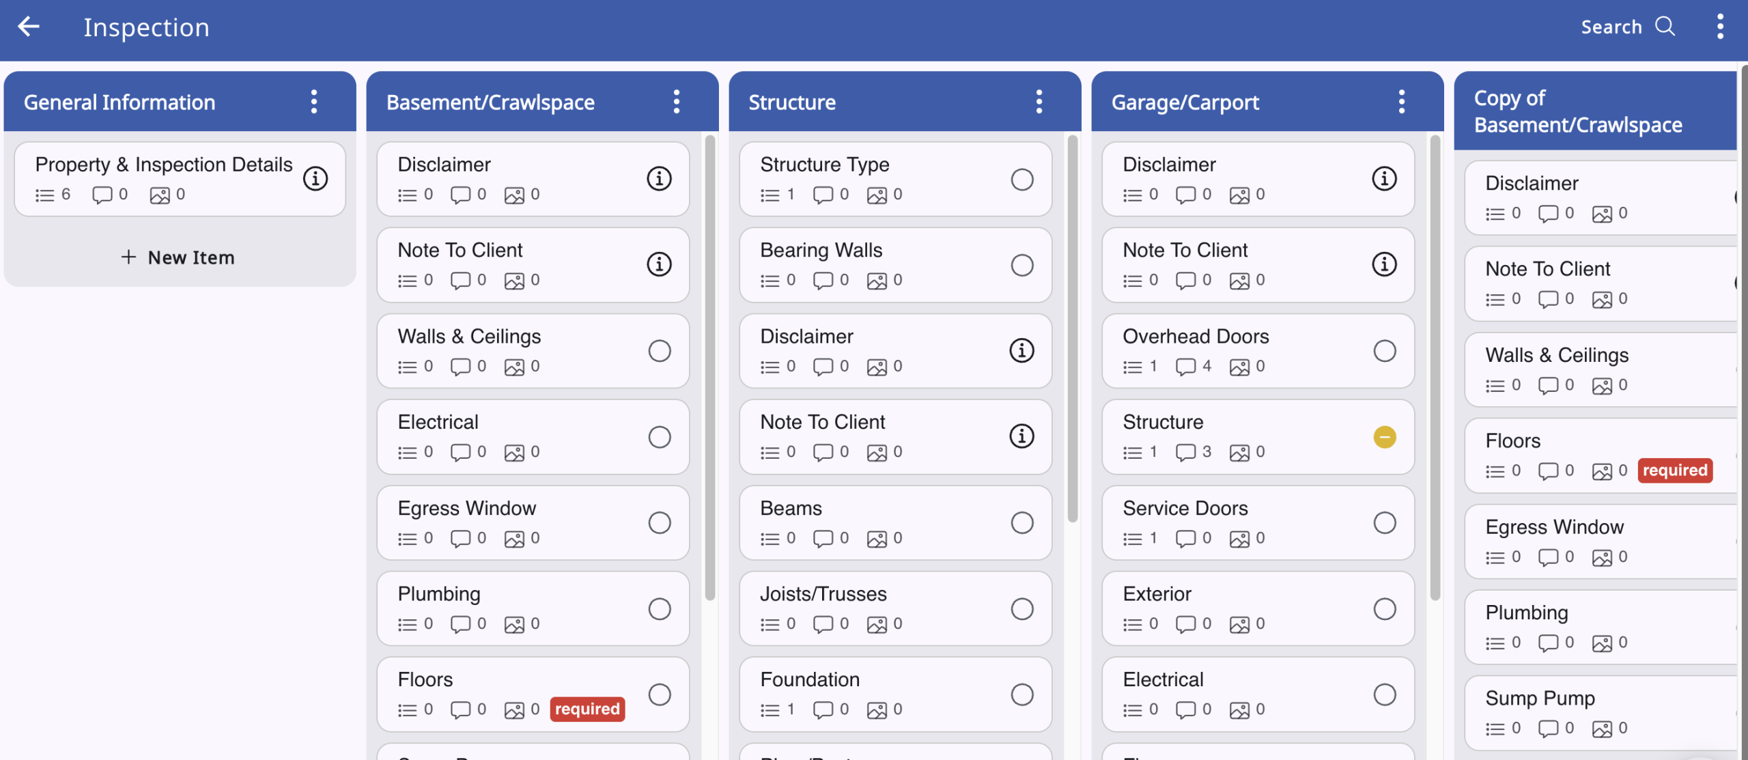1748x760 pixels.
Task: Click photo icon on Overhead Doors item
Action: (1239, 367)
